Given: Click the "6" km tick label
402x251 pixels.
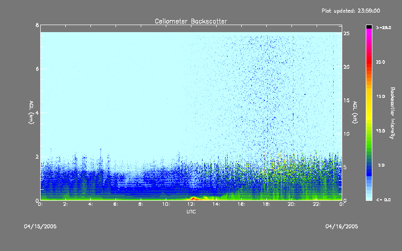Looking at the screenshot, I should 37,69.
